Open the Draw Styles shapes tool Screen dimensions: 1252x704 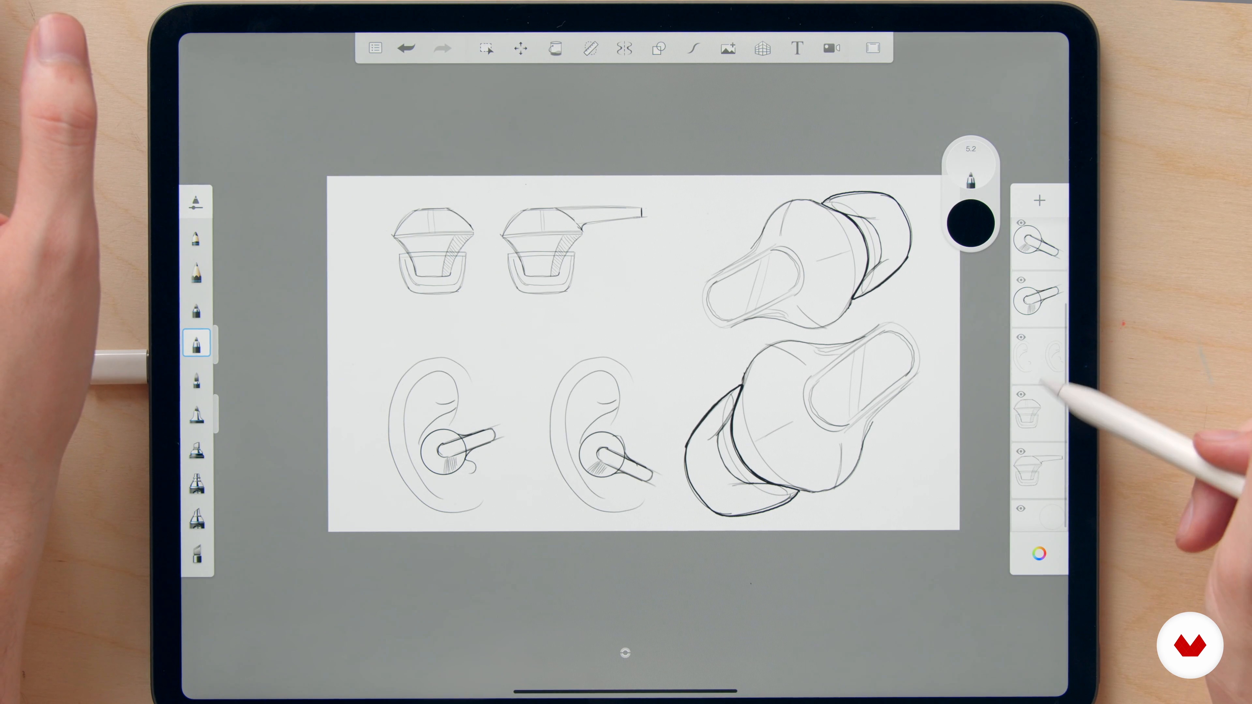pyautogui.click(x=659, y=48)
